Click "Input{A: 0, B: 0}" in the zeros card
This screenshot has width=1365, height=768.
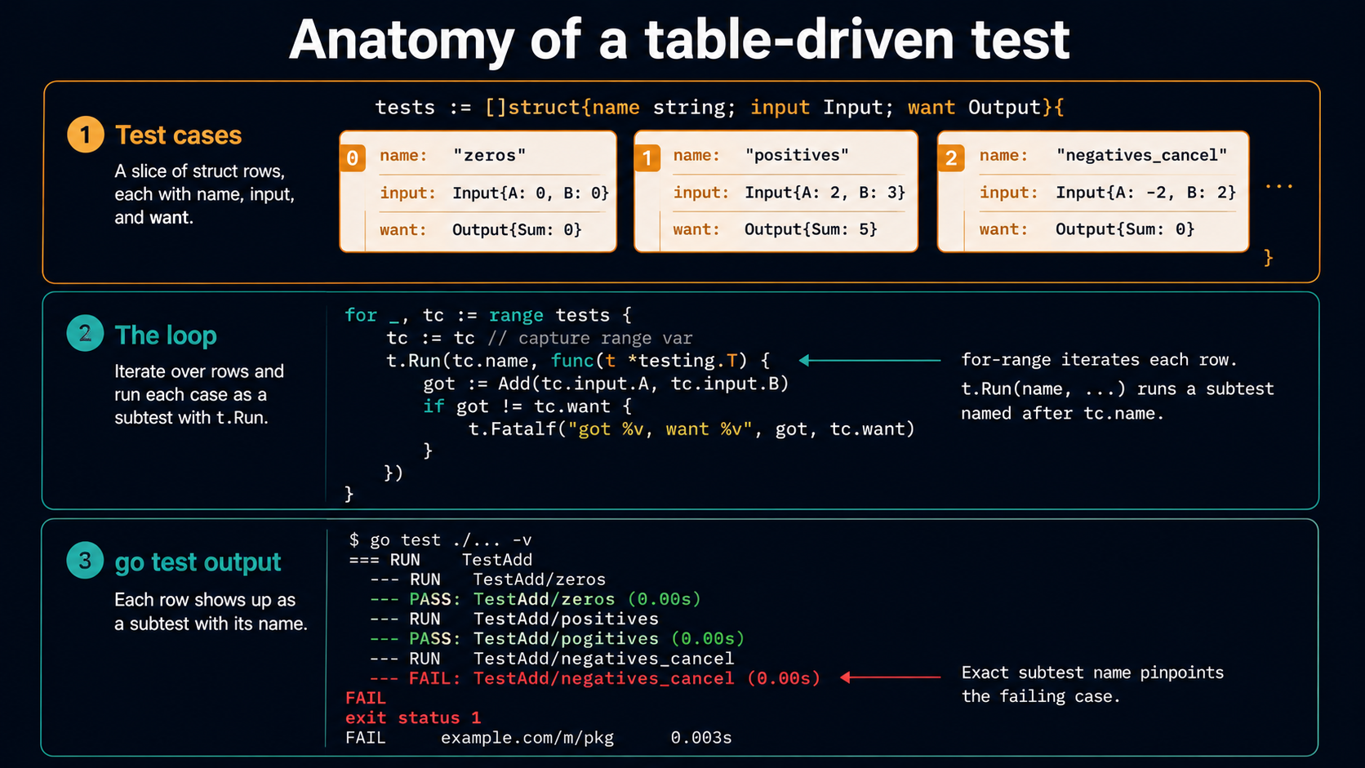click(x=531, y=193)
